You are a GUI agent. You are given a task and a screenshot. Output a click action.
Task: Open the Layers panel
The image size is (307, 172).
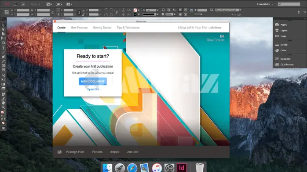coord(281,30)
